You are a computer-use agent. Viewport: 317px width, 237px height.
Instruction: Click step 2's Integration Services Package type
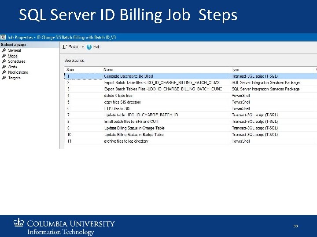[x=266, y=83]
